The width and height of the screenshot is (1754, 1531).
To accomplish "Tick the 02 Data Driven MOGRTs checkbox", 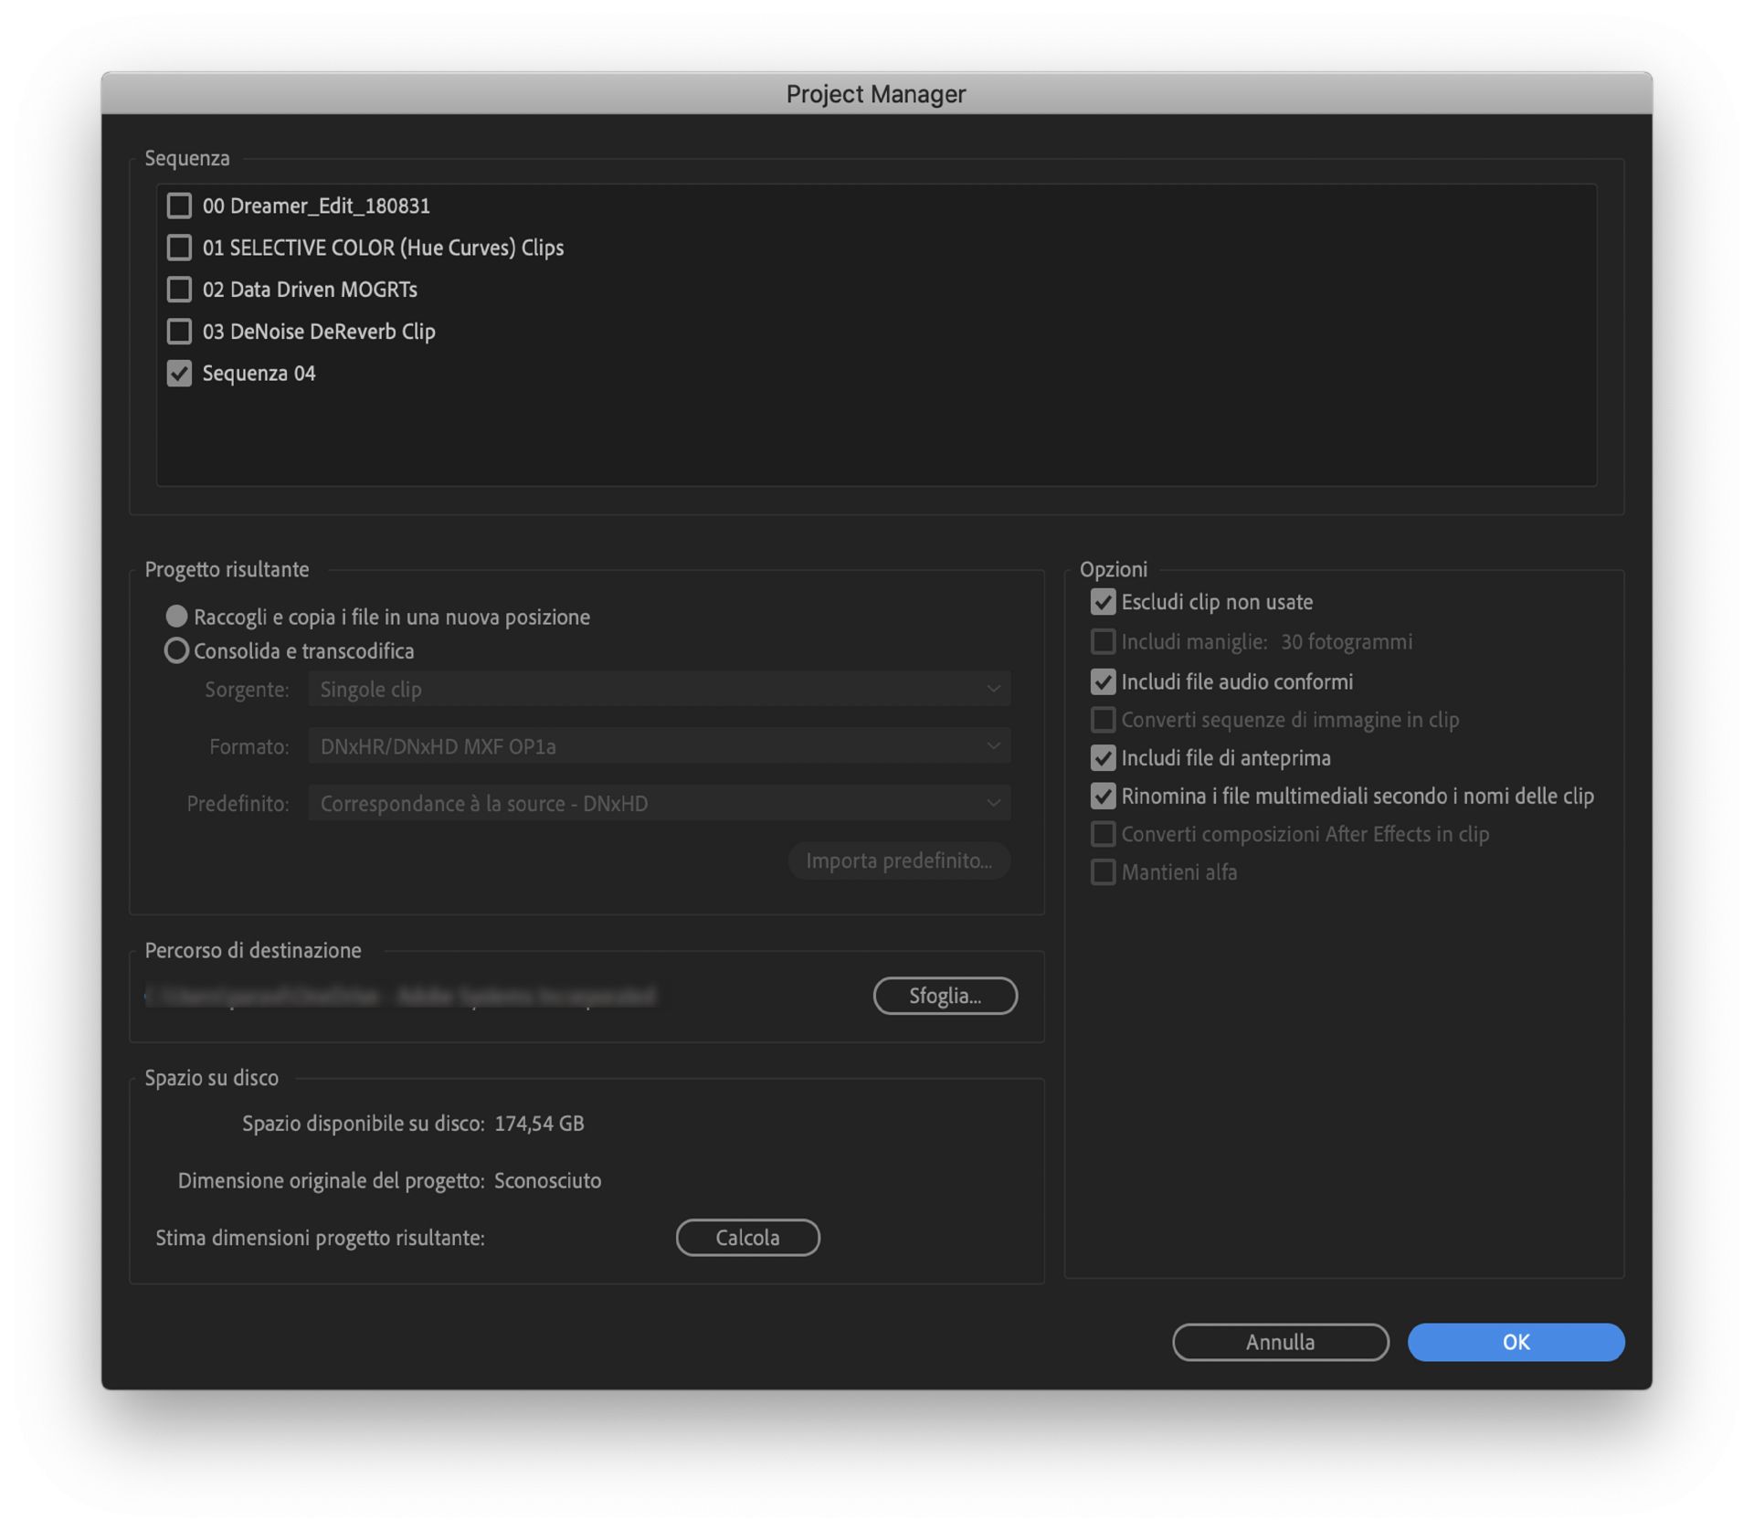I will pyautogui.click(x=179, y=290).
